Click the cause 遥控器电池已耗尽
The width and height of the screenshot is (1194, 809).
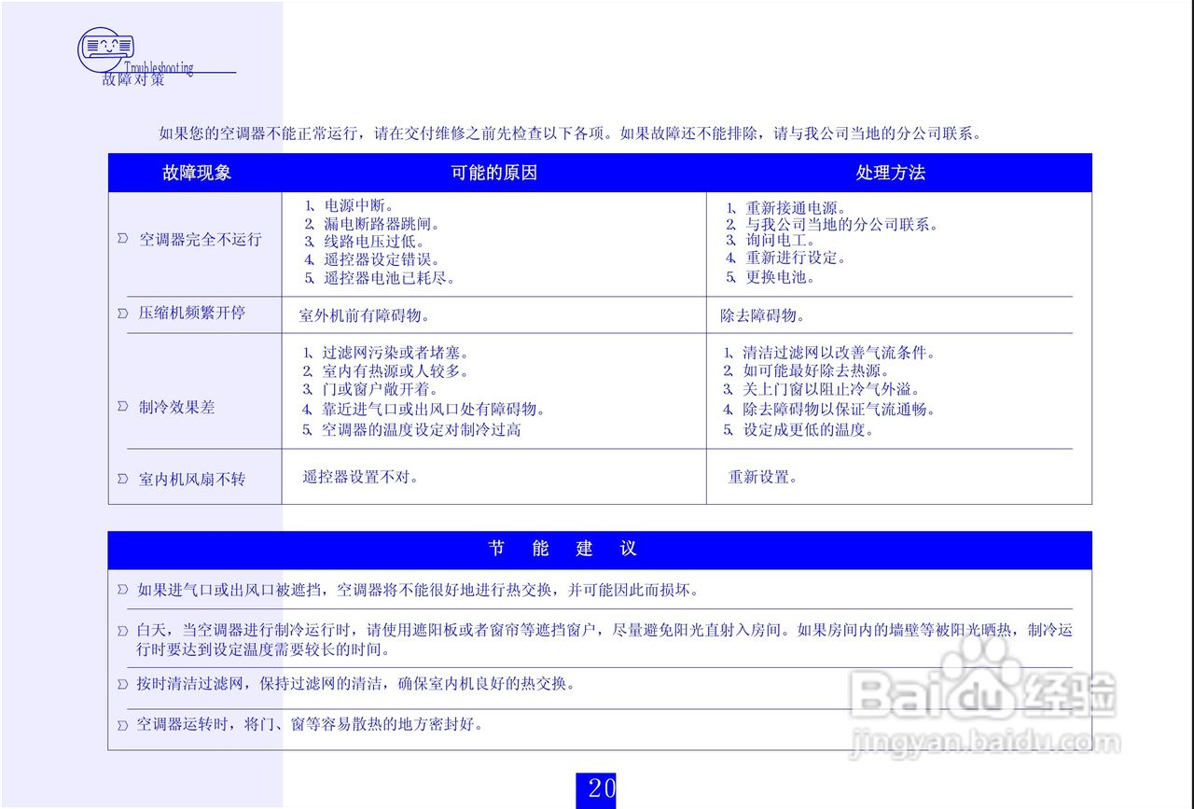[380, 278]
